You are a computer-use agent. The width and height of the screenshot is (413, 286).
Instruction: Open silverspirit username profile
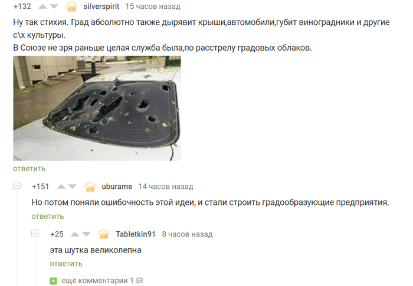(x=101, y=6)
